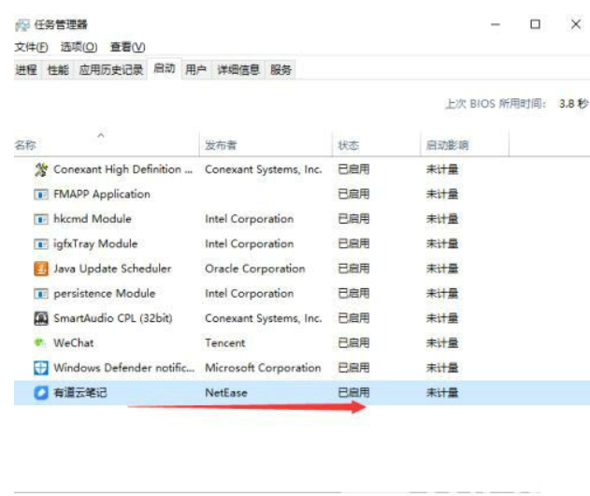Select the FMAPP Application entry
Image resolution: width=590 pixels, height=496 pixels.
[x=102, y=195]
